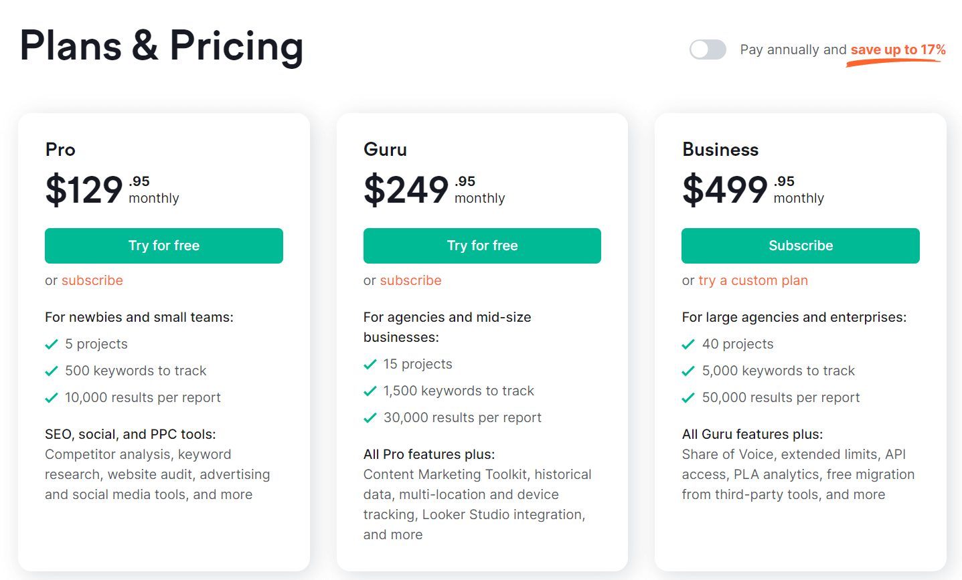
Task: Click Subscribe on the Business plan
Action: point(800,246)
